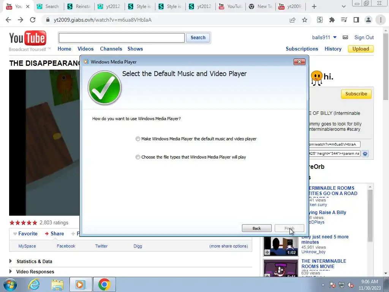
Task: Open the inbox envelope icon
Action: (x=345, y=37)
